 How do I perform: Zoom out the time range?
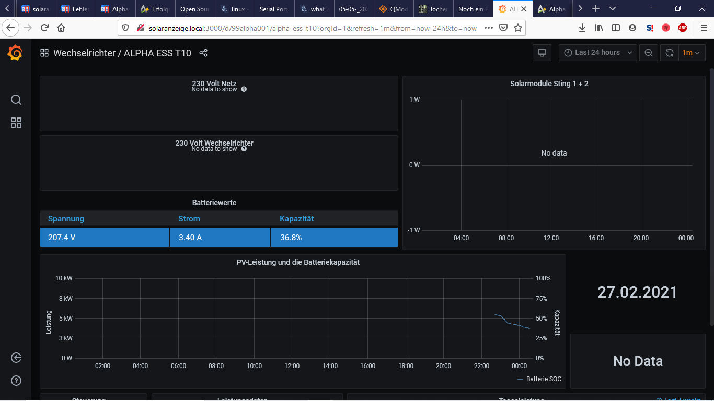point(649,53)
